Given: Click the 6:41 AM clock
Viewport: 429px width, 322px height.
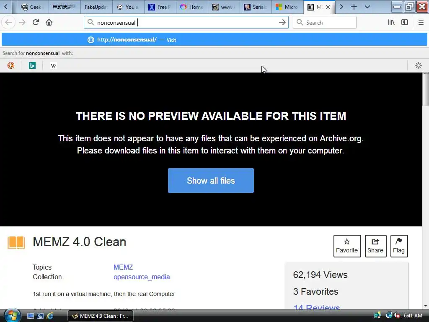Looking at the screenshot, I should click(413, 316).
